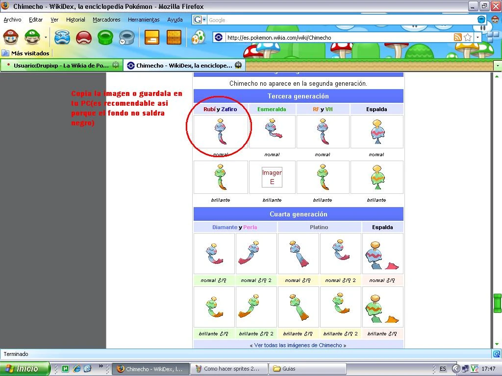The width and height of the screenshot is (502, 376).
Task: Click the RSS feed icon in address bar
Action: 458,37
